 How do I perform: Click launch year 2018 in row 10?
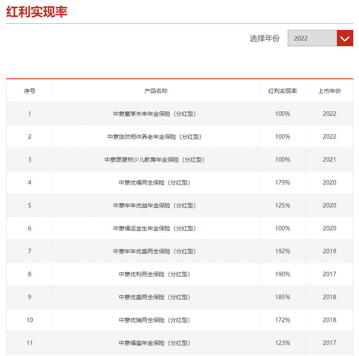click(330, 320)
